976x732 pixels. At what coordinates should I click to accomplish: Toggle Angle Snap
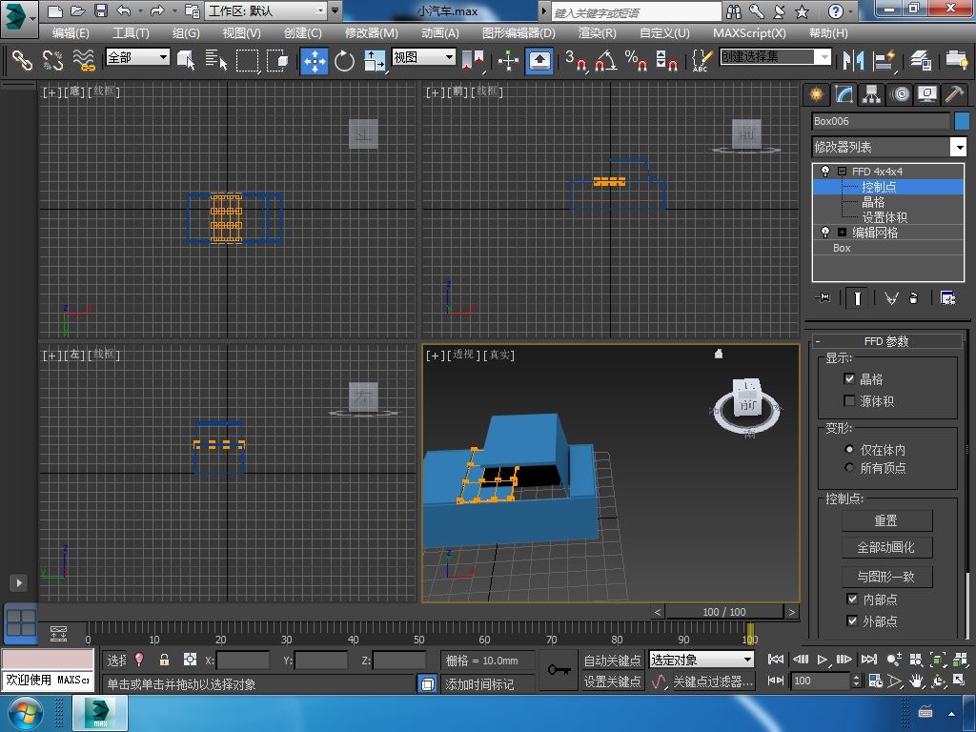click(605, 60)
